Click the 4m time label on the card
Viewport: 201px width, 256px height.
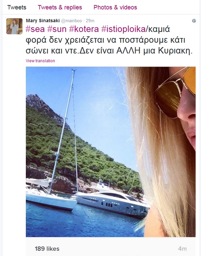tap(182, 249)
